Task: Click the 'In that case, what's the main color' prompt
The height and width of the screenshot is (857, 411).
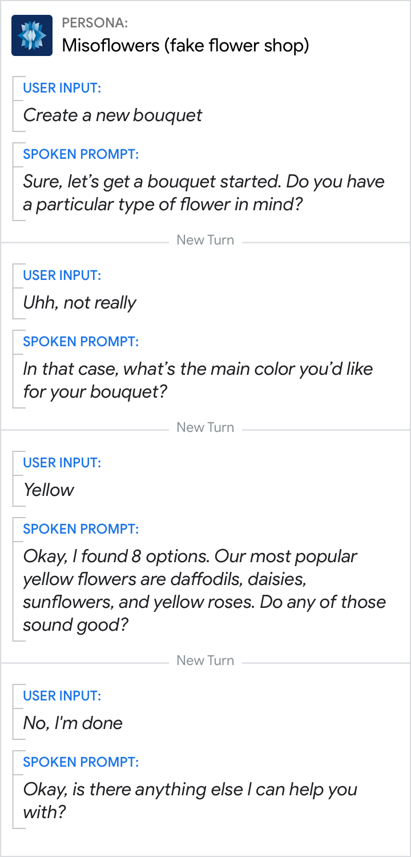Action: (198, 381)
